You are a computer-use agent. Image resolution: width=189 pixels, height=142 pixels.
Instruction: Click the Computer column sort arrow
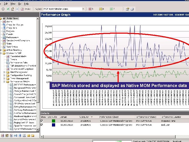(x=92, y=117)
